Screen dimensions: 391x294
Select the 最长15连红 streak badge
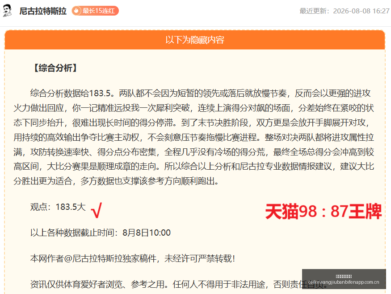tap(95, 11)
